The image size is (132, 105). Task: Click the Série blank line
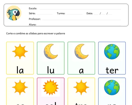click(x=45, y=14)
